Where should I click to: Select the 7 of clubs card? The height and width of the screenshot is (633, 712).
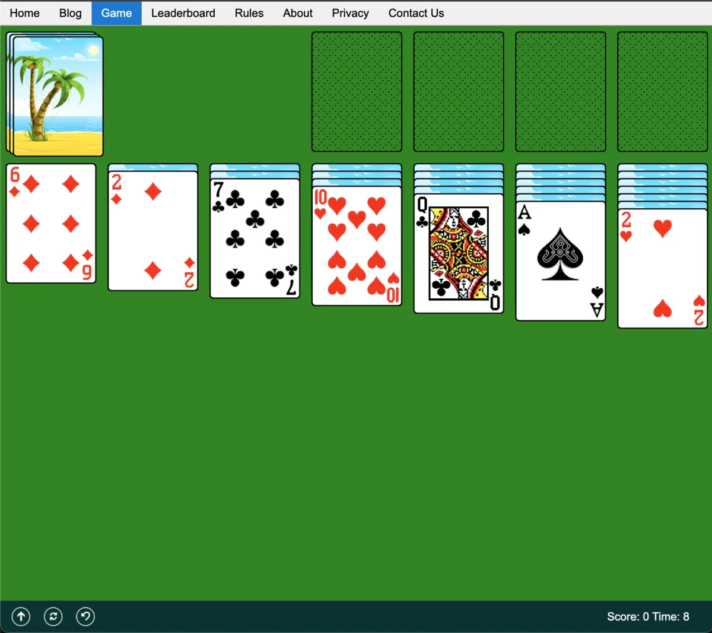pos(255,238)
